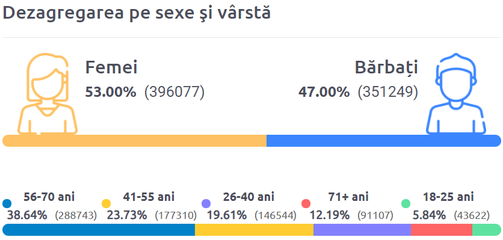Click the orange Femei bar segment
The height and width of the screenshot is (240, 503).
coord(134,141)
